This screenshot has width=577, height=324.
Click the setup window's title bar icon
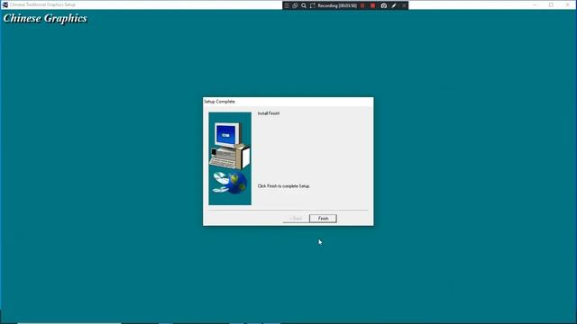point(5,4)
